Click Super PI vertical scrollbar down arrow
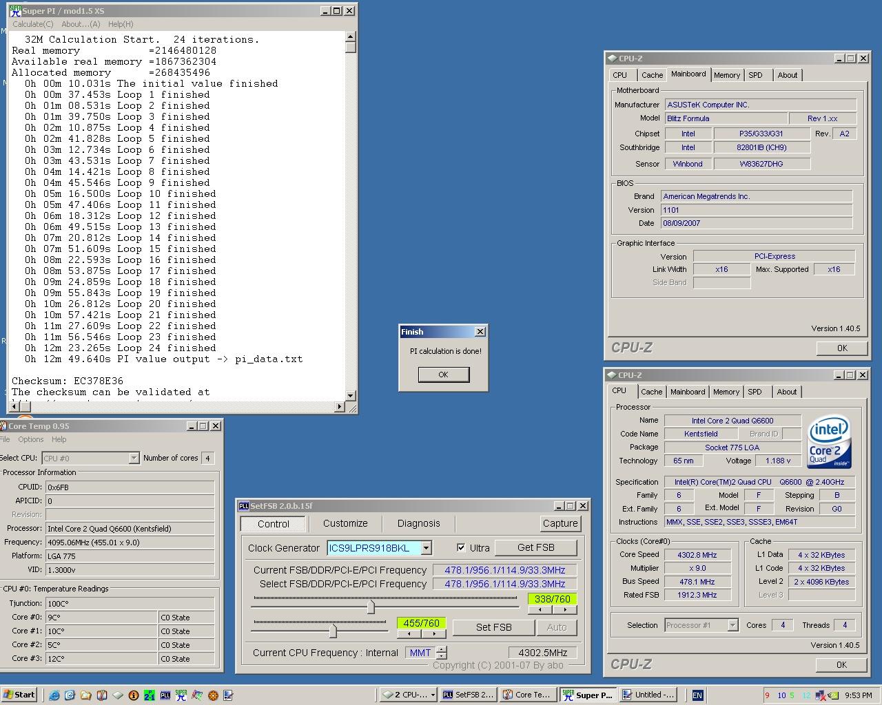Screen dimensions: 882x705 (351, 395)
